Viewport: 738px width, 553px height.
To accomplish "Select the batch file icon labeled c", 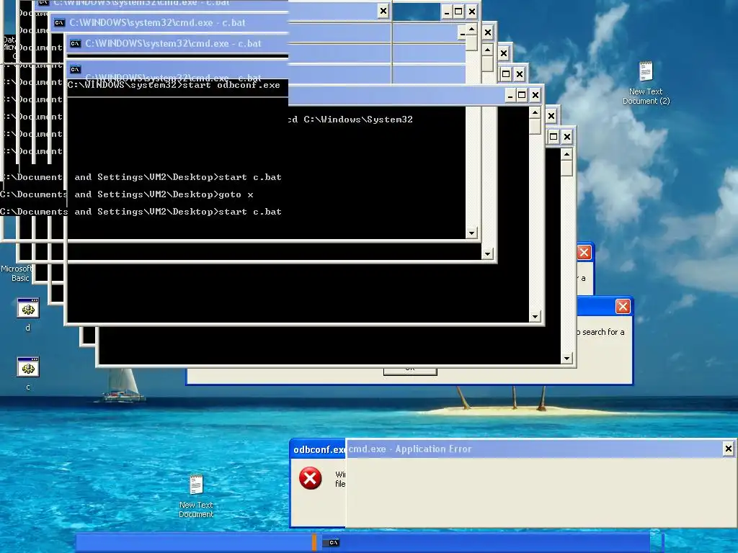I will pyautogui.click(x=28, y=374).
